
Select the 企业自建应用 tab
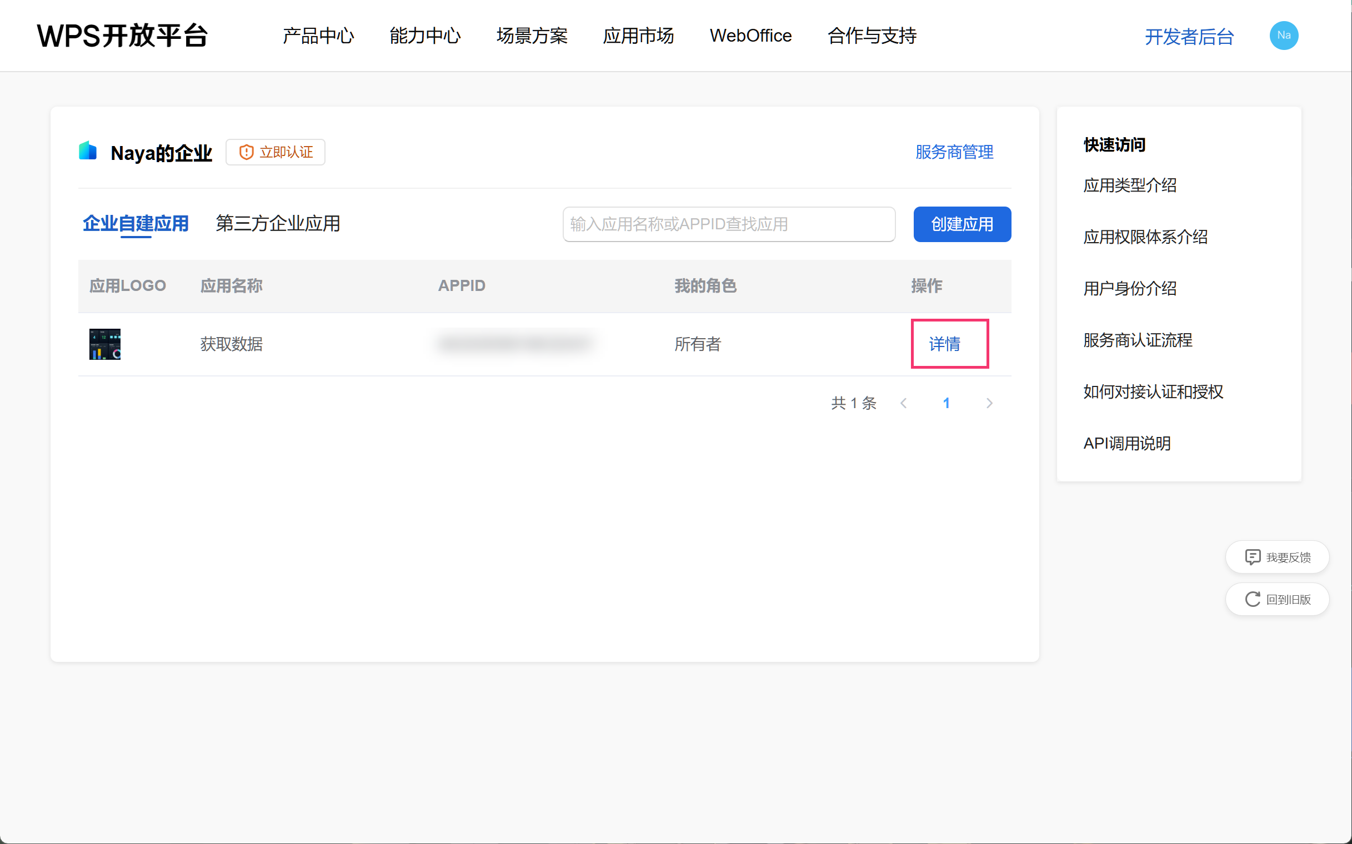click(x=136, y=223)
